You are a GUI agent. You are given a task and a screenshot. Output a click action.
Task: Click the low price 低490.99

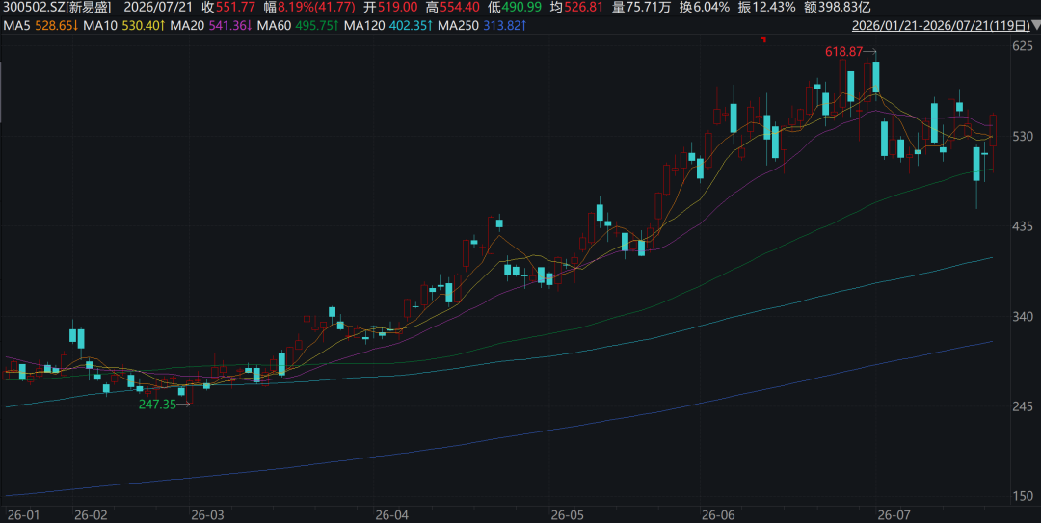coord(515,8)
